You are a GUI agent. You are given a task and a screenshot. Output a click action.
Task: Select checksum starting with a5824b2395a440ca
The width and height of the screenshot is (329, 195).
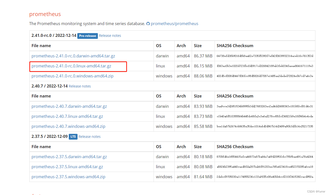[265, 167]
